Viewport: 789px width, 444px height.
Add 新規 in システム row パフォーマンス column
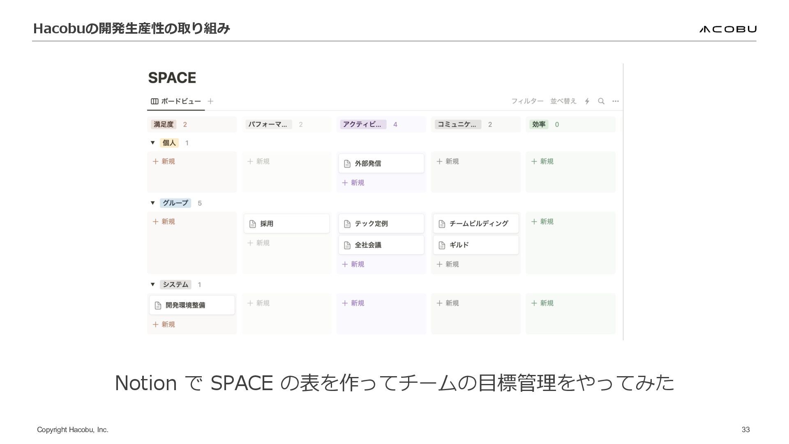pos(258,303)
